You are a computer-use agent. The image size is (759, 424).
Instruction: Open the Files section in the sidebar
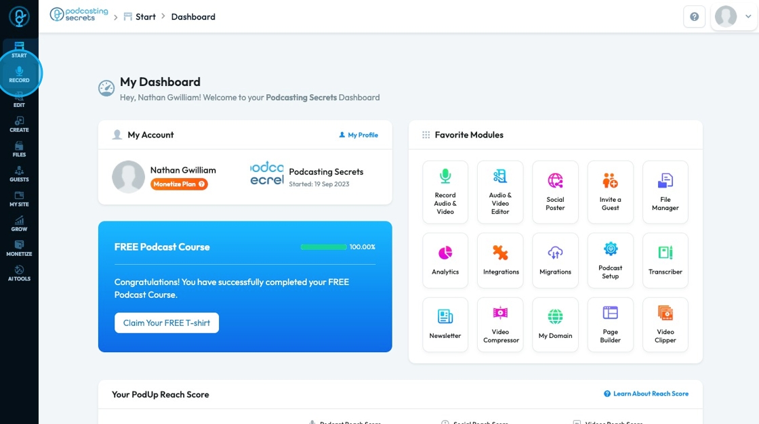[19, 149]
